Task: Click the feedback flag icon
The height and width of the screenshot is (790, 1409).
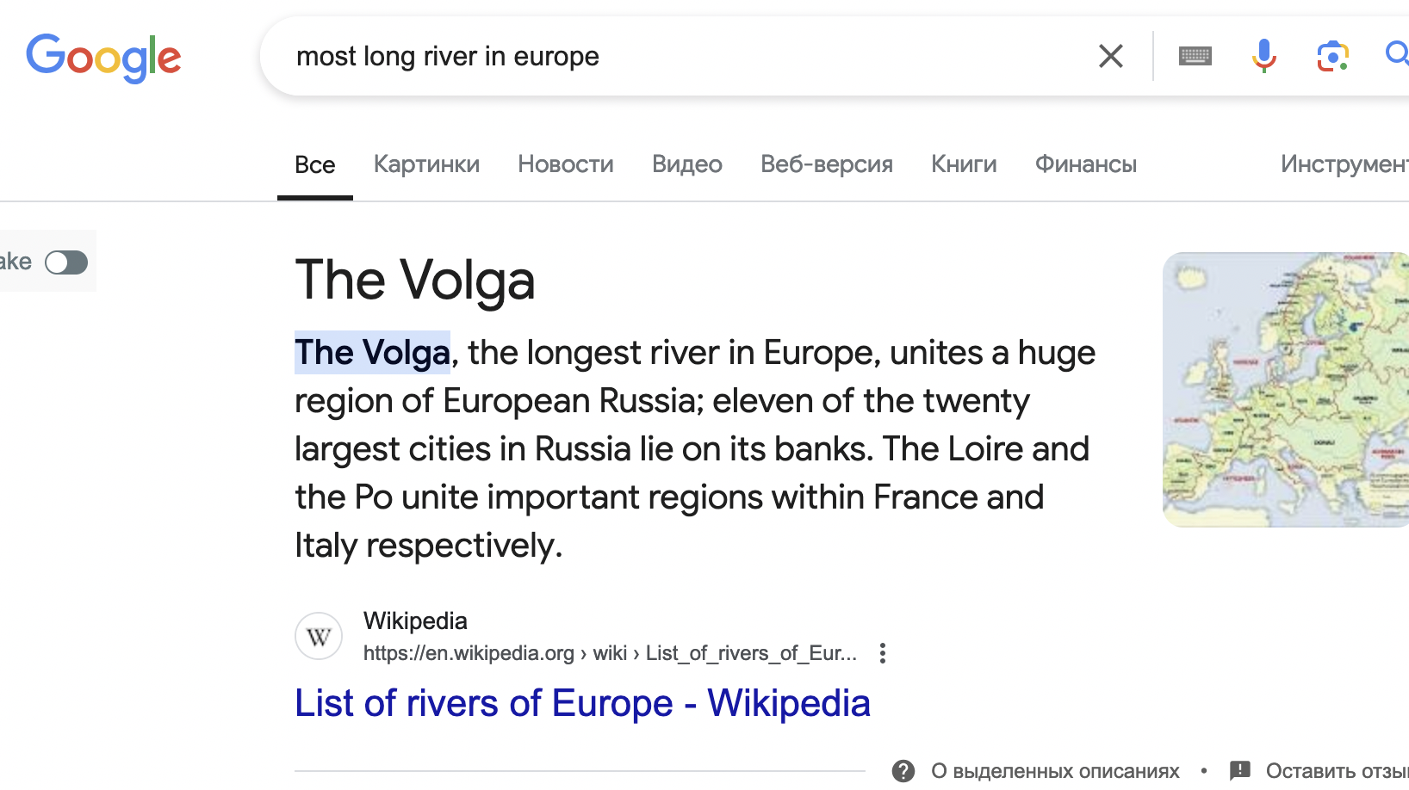Action: click(x=1240, y=771)
